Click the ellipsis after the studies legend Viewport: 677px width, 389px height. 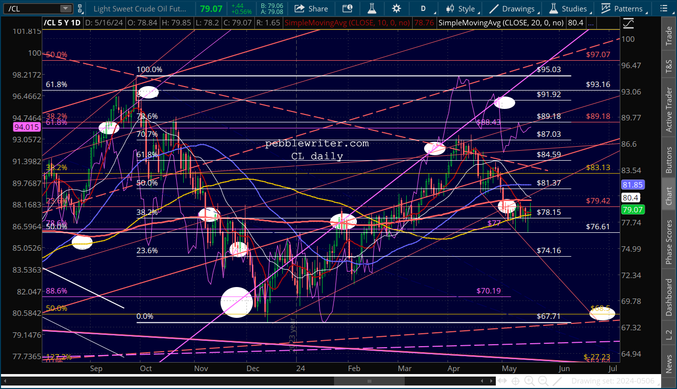(x=590, y=23)
